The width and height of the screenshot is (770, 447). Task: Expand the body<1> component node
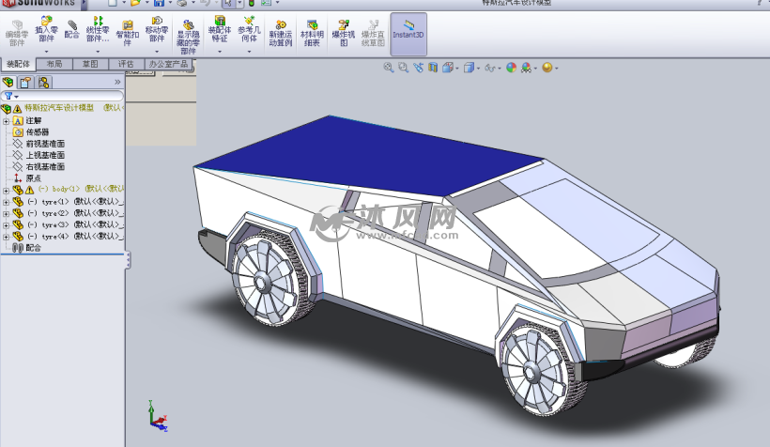click(x=6, y=190)
